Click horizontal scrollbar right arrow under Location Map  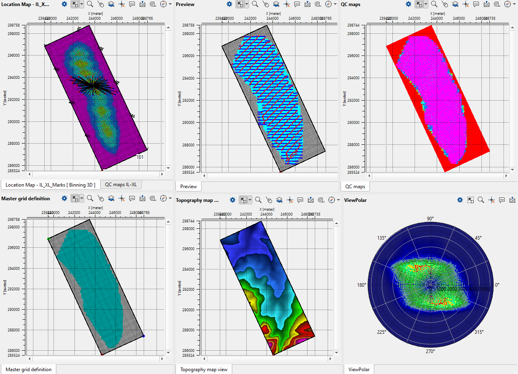coord(162,174)
